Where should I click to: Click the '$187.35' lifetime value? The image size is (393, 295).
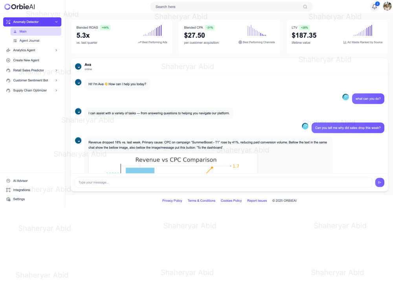tap(304, 35)
